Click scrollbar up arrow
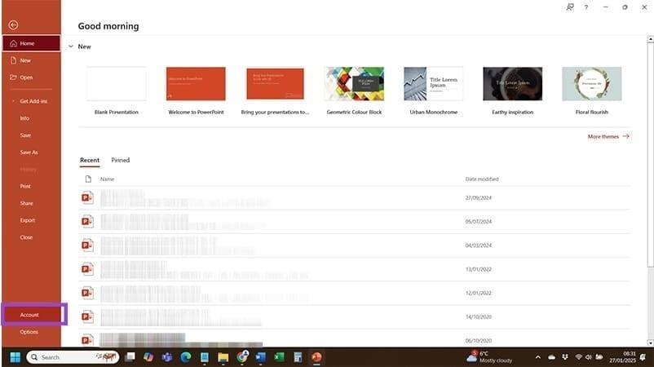Image resolution: width=654 pixels, height=367 pixels. tap(650, 39)
